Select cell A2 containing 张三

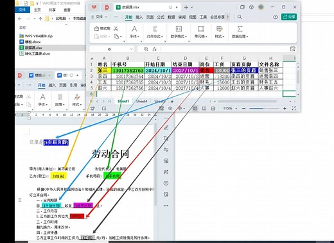tap(104, 70)
